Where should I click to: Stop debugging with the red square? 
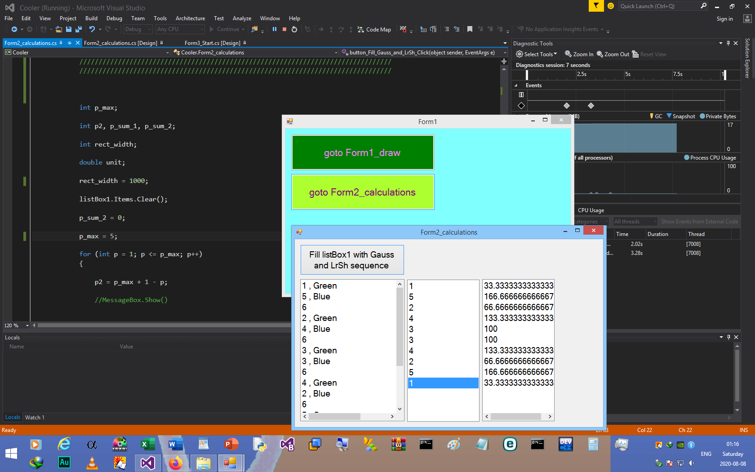284,29
